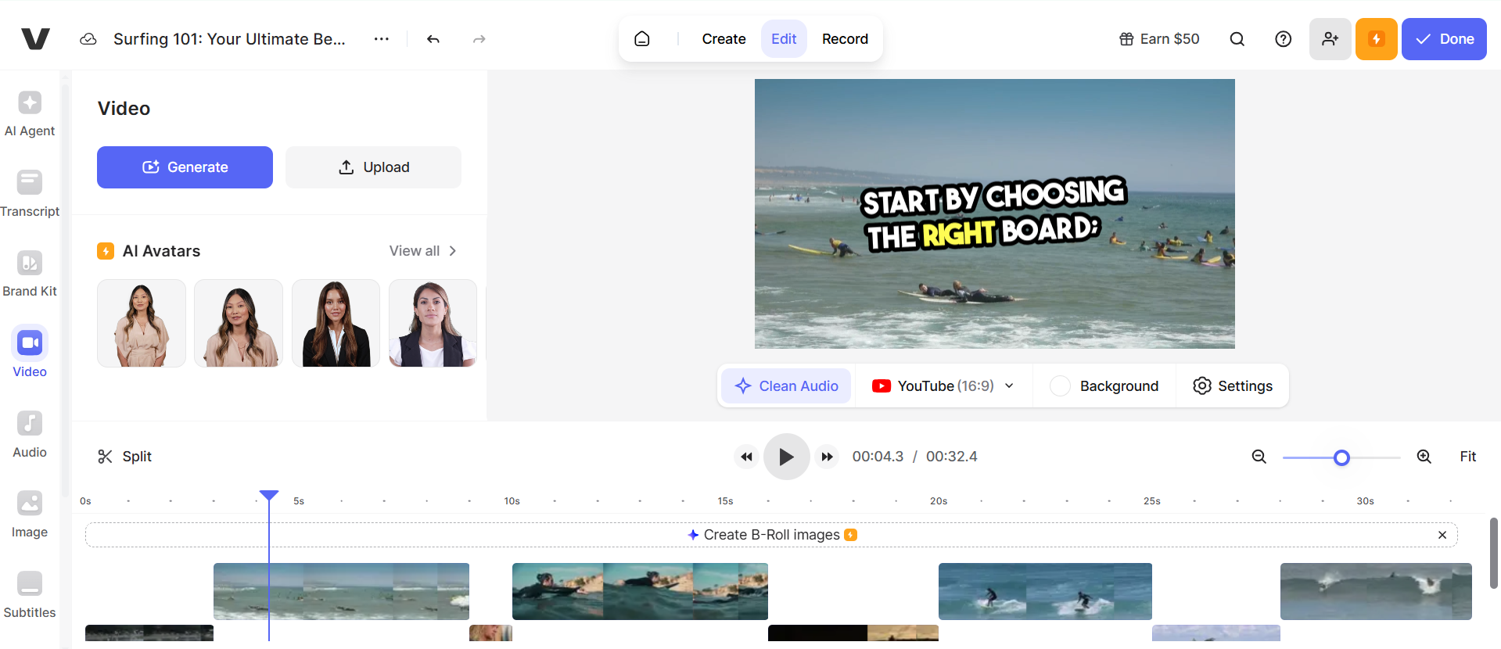The image size is (1501, 649).
Task: Click Fit to fit the timeline
Action: coord(1468,457)
